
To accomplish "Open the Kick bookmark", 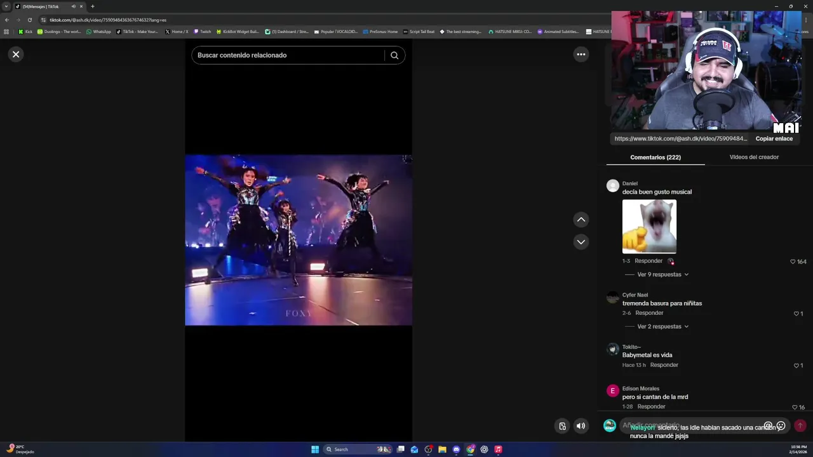I will [x=25, y=31].
